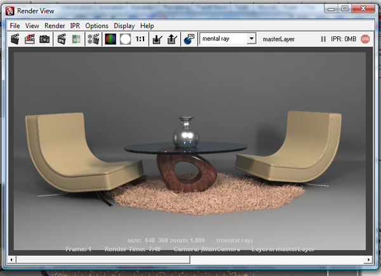381x276 pixels.
Task: Open Render Settings via the gears clapperboard icon
Action: pos(93,39)
